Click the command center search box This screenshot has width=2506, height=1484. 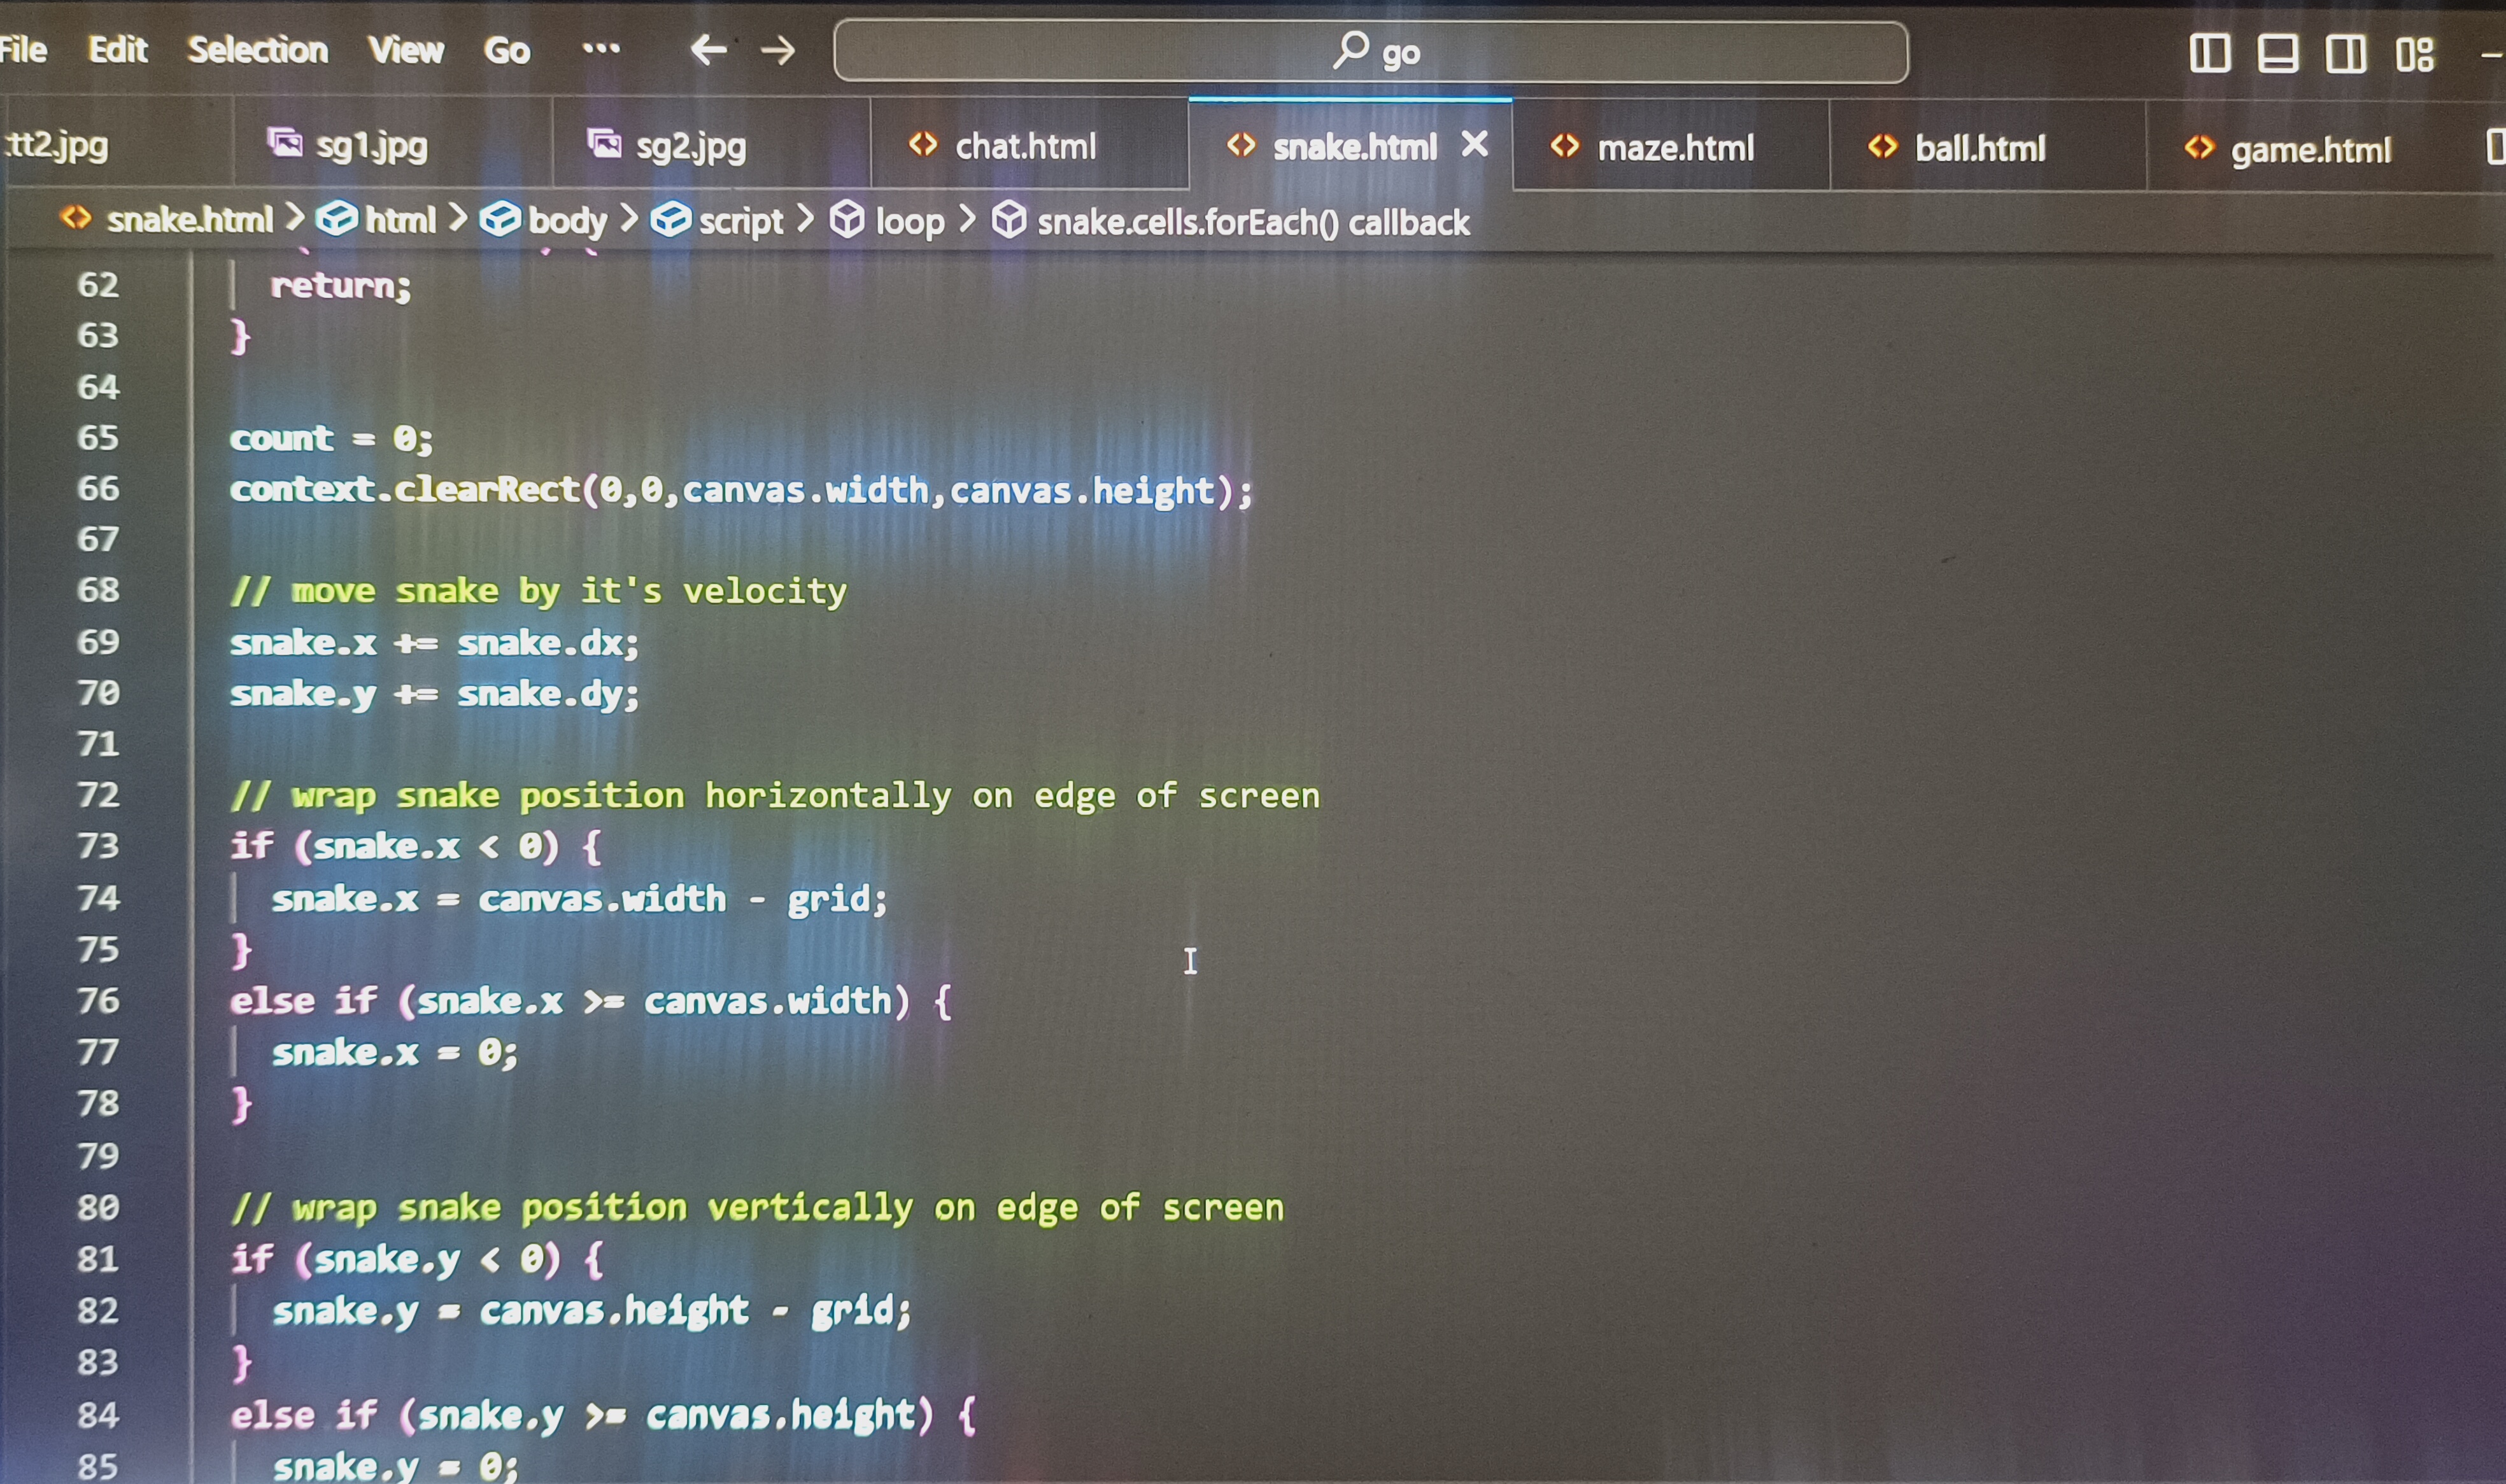(1371, 52)
